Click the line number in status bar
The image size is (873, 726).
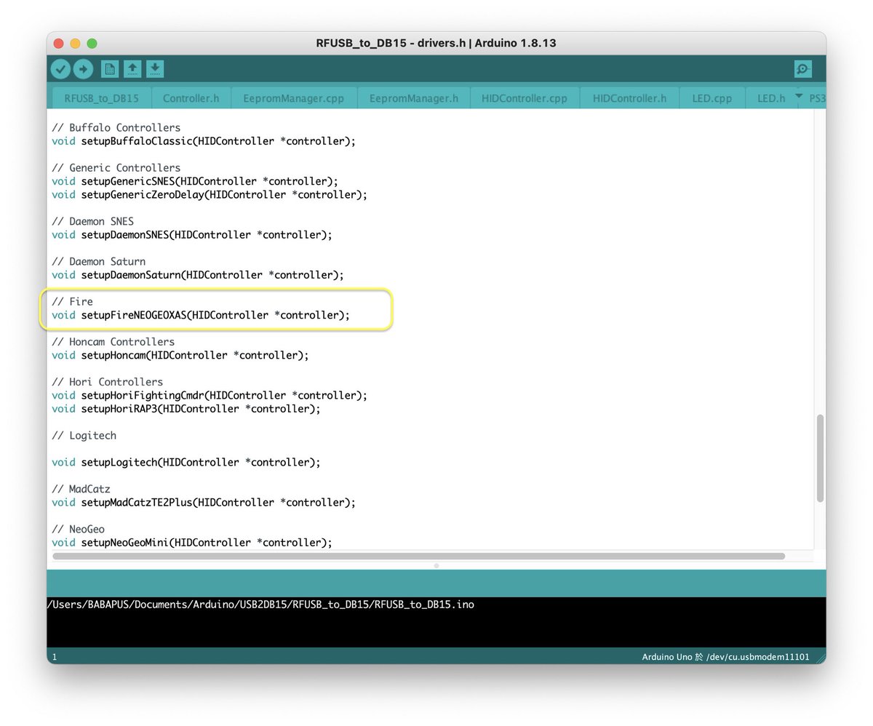[x=55, y=657]
